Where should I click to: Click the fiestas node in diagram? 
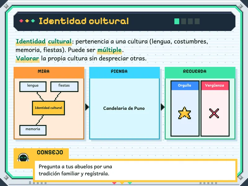64,86
